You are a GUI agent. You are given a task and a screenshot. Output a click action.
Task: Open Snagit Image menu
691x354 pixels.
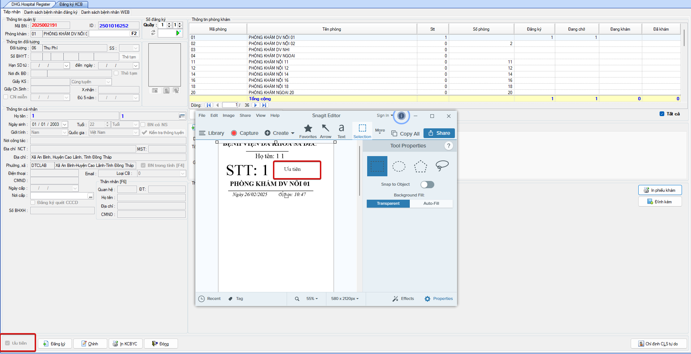(x=229, y=116)
